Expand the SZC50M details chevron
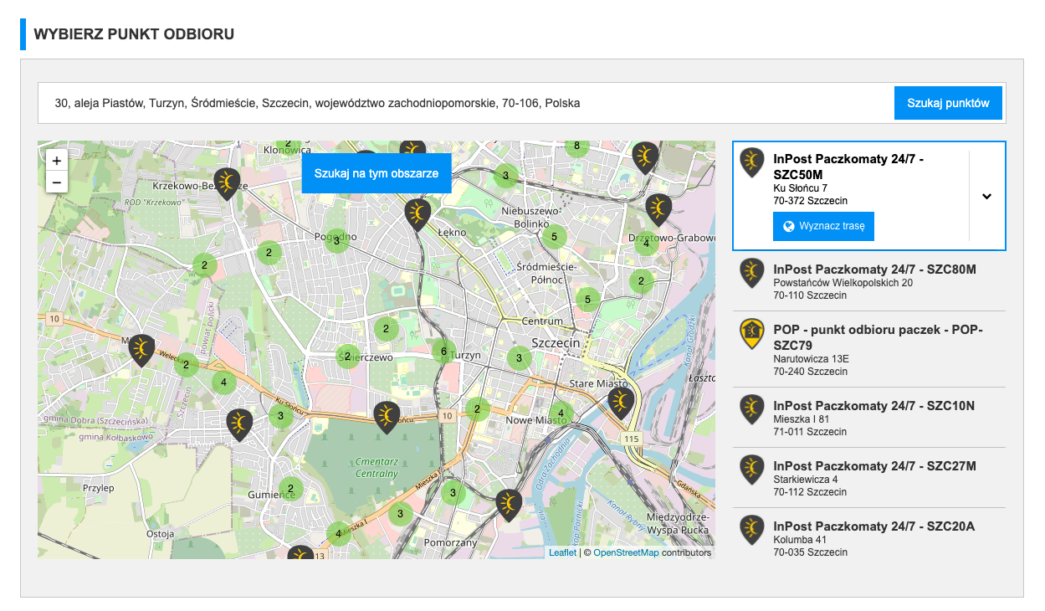This screenshot has height=611, width=1045. point(987,197)
